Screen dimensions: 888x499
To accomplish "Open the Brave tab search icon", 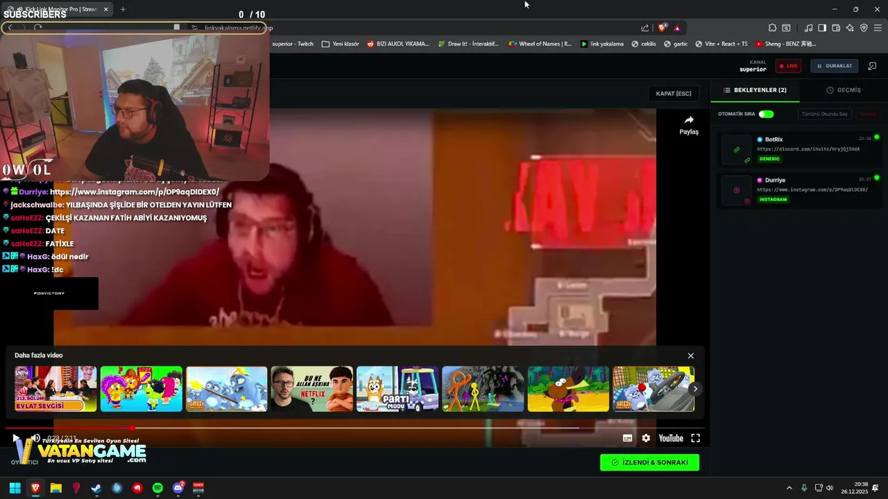I will point(786,28).
